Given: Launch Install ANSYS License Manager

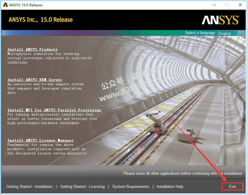Looking at the screenshot, I should point(41,140).
